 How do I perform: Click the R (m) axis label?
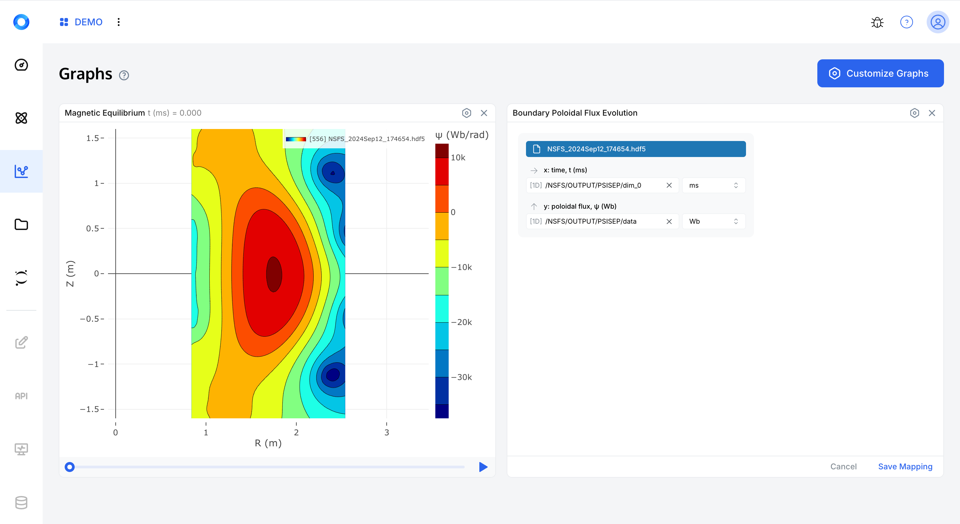click(x=268, y=443)
